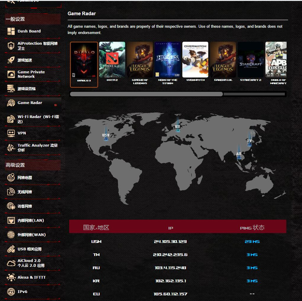Open Game Private Network settings
Image resolution: width=302 pixels, height=301 pixels.
point(33,74)
